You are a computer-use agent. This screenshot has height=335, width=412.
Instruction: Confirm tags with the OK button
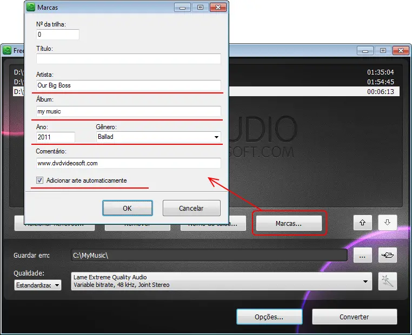(128, 208)
